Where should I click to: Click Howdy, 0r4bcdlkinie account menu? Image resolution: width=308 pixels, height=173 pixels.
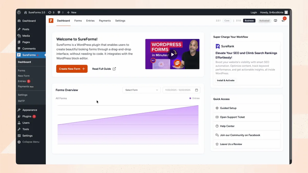point(274,12)
